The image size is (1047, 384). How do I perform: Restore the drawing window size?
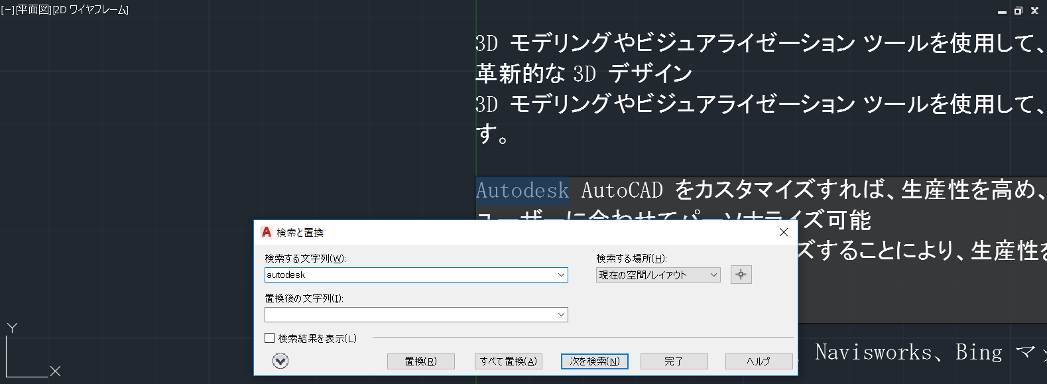(x=1018, y=11)
